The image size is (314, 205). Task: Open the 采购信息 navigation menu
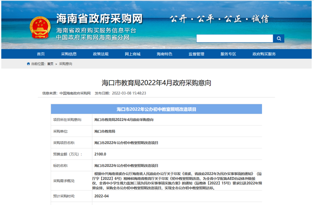69,54
